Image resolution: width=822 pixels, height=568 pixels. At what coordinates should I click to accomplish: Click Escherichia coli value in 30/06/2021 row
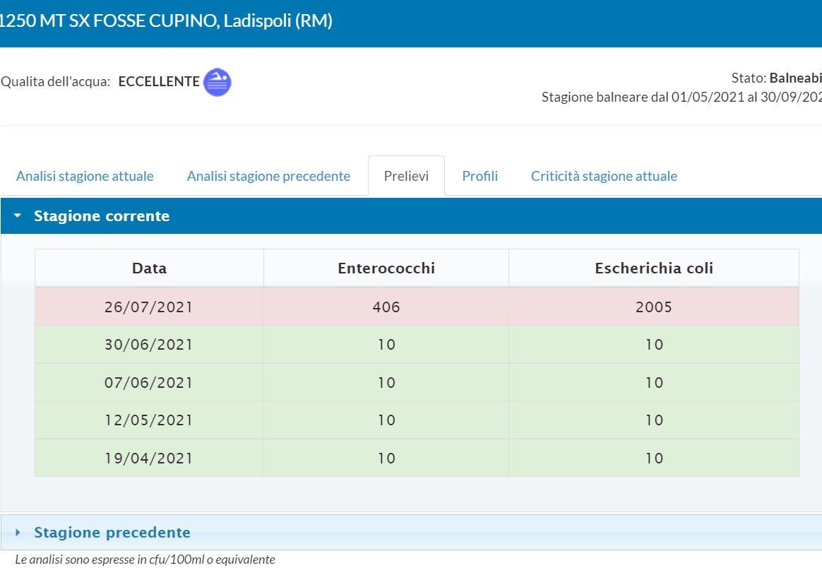click(x=654, y=345)
